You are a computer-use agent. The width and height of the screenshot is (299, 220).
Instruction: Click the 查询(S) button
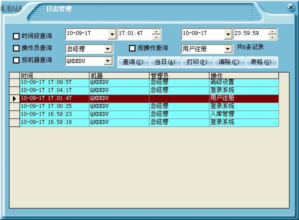(x=133, y=62)
